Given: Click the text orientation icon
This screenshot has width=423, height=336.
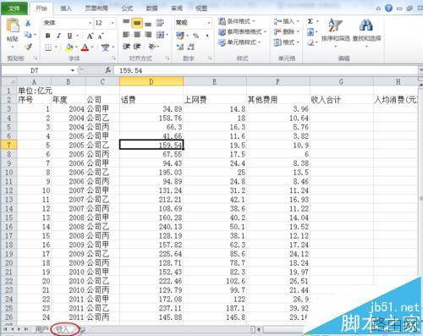Looking at the screenshot, I should (x=152, y=47).
